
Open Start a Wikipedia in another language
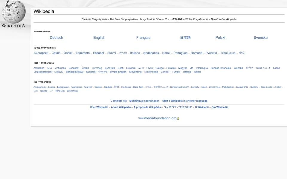pyautogui.click(x=185, y=101)
